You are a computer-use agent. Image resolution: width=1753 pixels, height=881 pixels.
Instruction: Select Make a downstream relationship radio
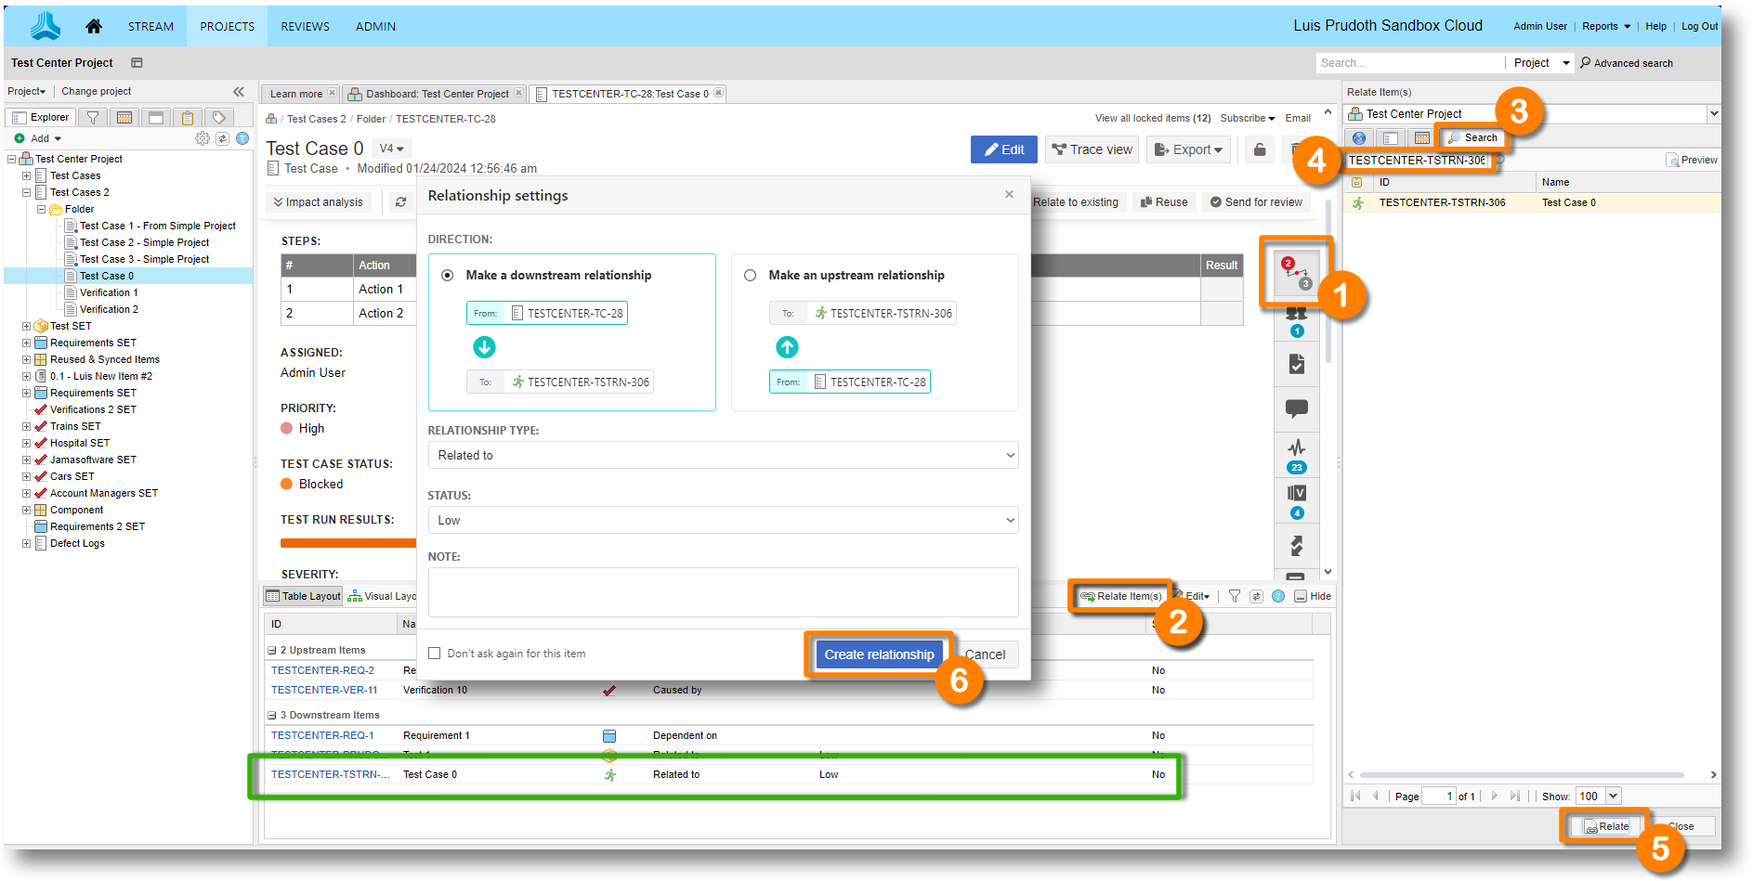[x=448, y=276]
